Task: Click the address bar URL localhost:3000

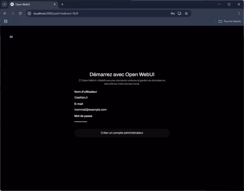Action: coord(56,13)
